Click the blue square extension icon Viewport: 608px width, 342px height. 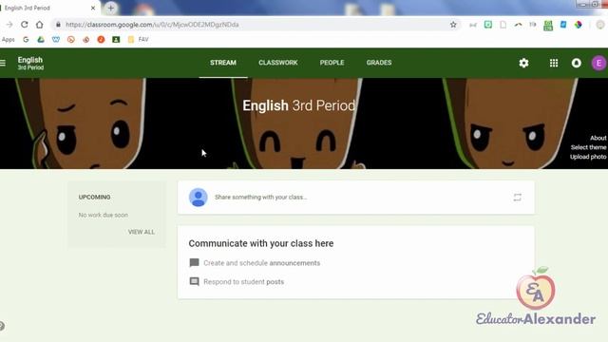[x=563, y=25]
